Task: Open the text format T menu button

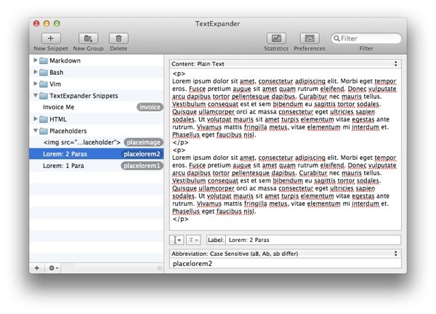Action: [x=193, y=240]
